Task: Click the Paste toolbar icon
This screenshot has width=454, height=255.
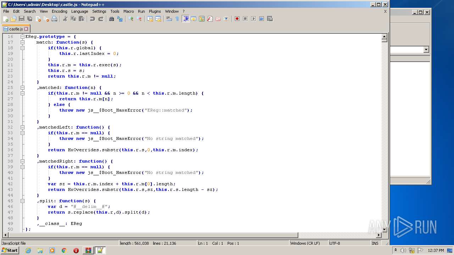Action: pos(82,19)
